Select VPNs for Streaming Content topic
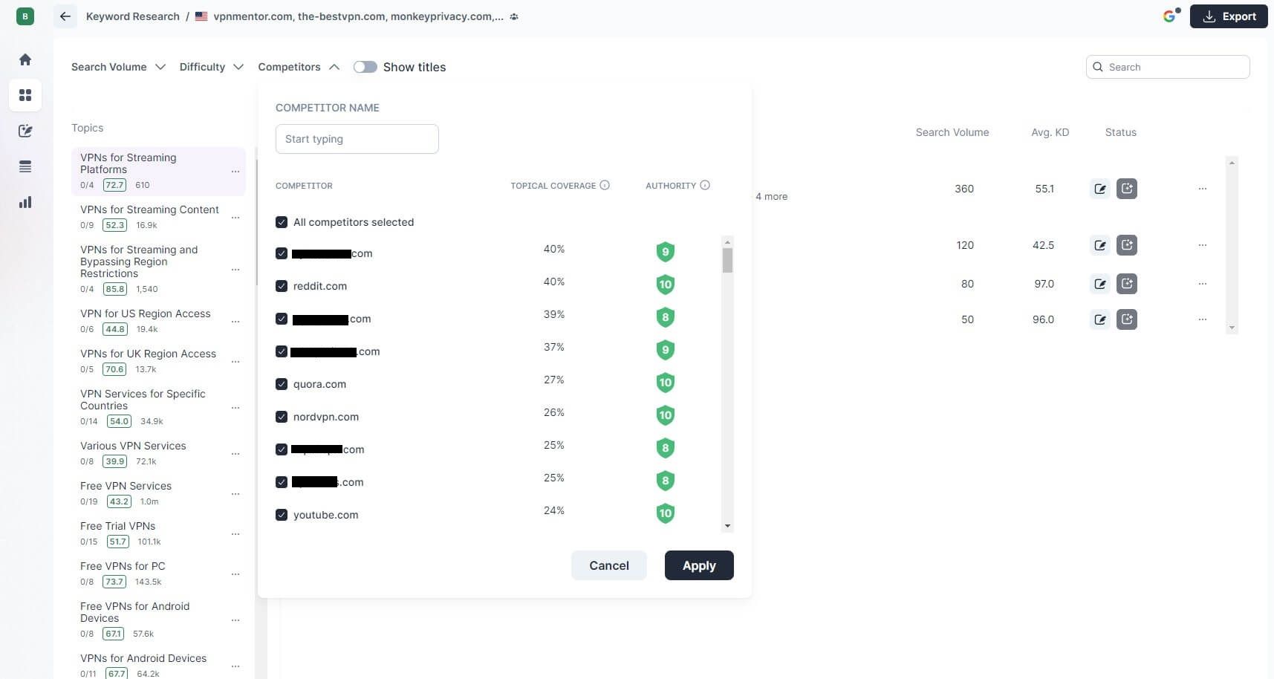Screen dimensions: 1274x679 (x=158, y=217)
